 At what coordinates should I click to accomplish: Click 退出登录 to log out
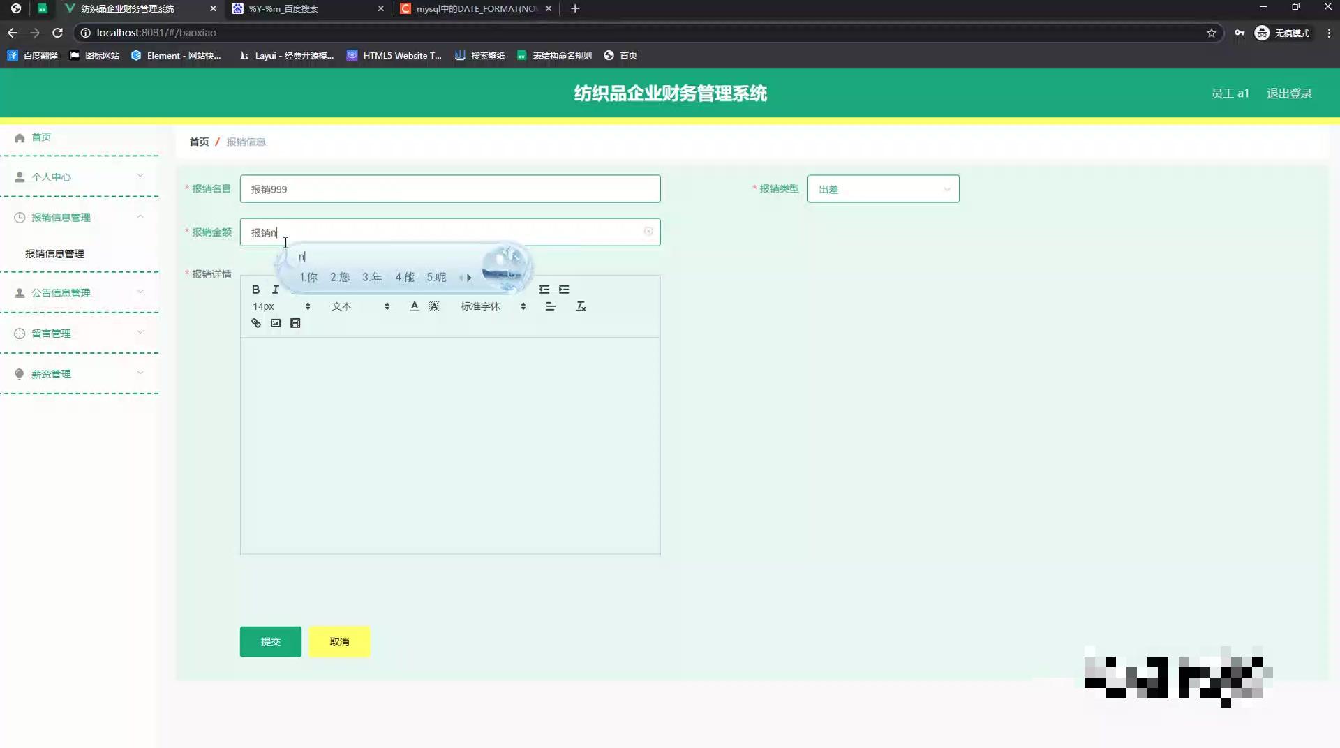tap(1289, 93)
